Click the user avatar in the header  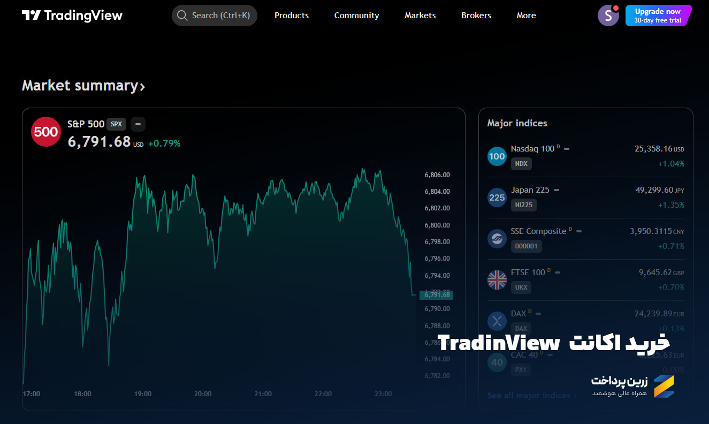[x=608, y=16]
